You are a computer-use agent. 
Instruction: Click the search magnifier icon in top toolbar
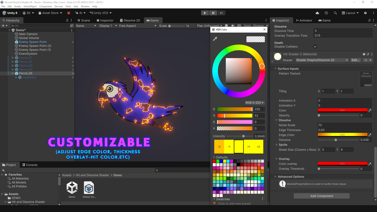tap(335, 13)
